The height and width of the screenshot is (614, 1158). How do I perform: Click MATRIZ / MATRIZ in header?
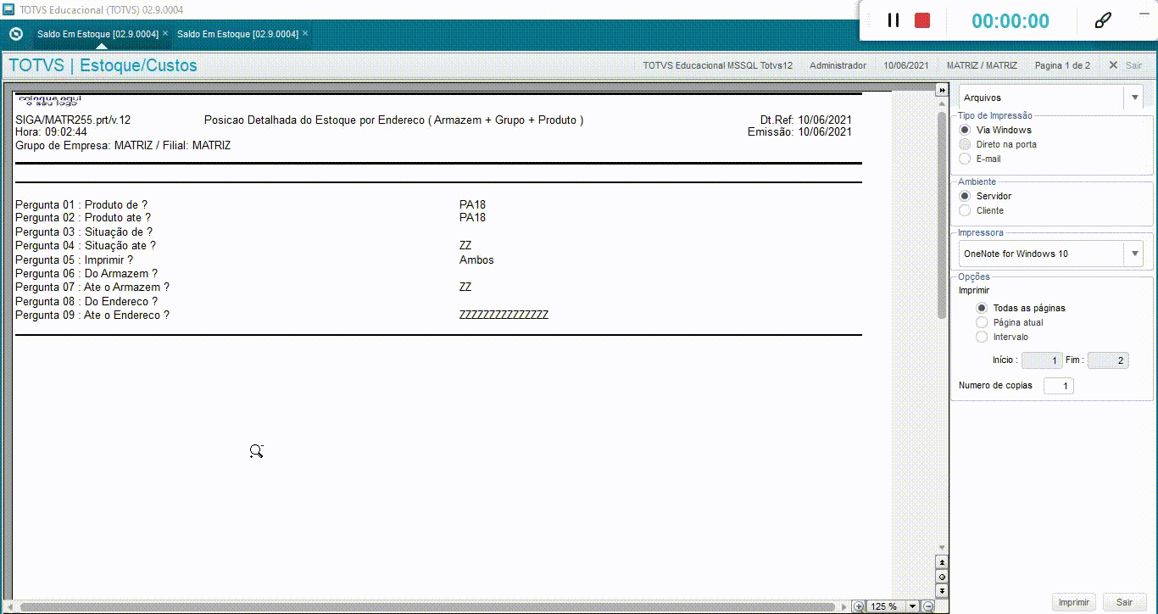pyautogui.click(x=982, y=65)
